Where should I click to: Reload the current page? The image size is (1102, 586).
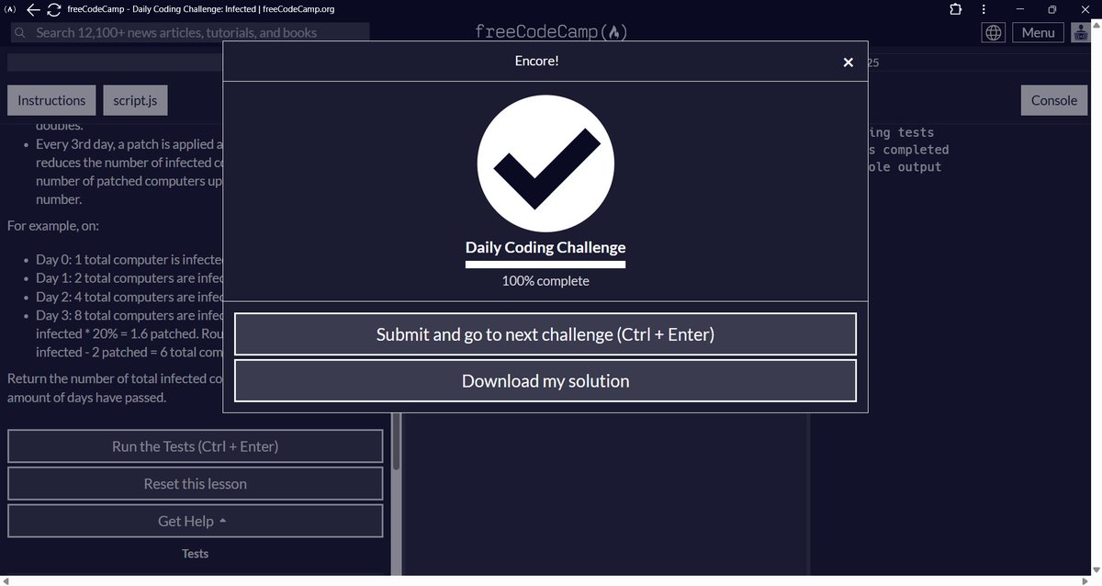pos(54,9)
